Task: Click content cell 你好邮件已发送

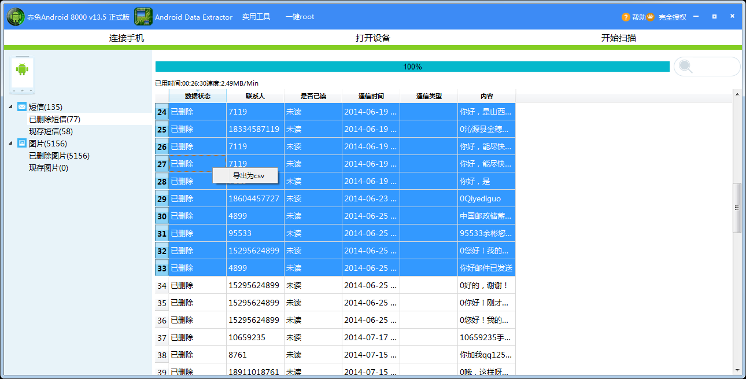Action: coord(487,268)
